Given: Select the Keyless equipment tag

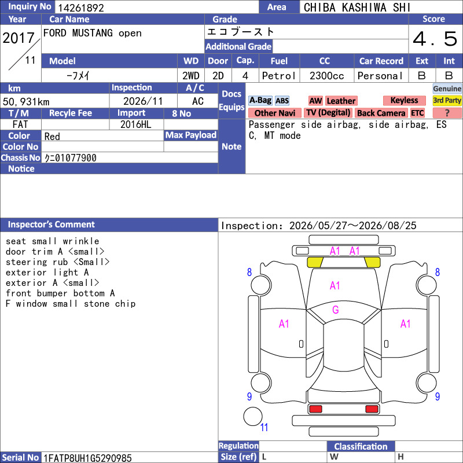Looking at the screenshot, I should click(404, 100).
